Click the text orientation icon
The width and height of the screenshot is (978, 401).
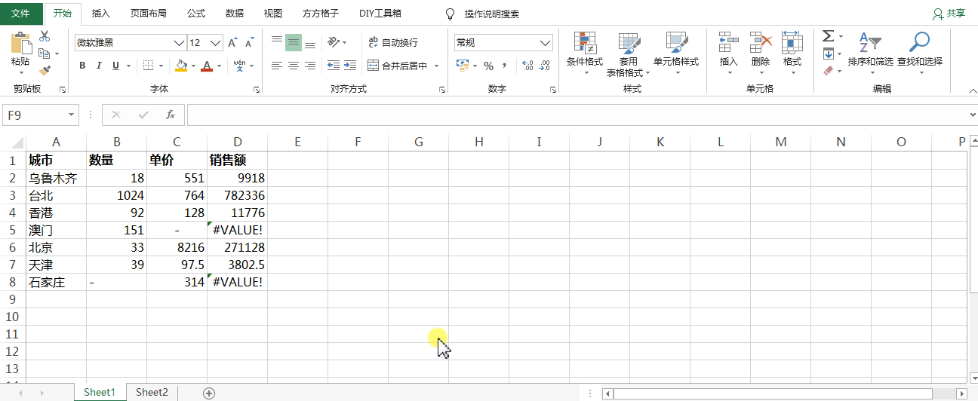(x=334, y=43)
